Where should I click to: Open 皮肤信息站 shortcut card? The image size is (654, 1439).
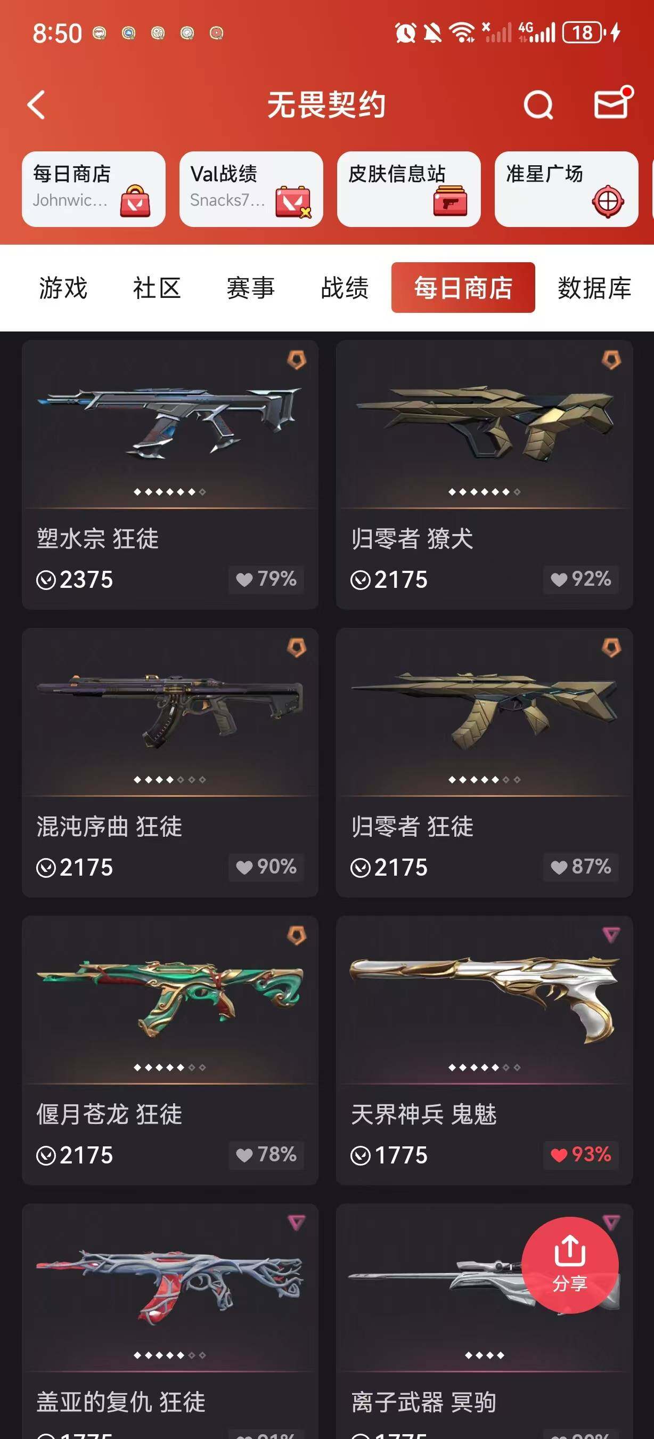point(408,189)
